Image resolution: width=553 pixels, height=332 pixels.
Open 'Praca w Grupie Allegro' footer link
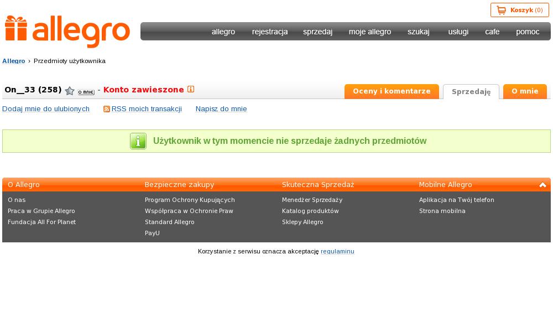point(41,211)
